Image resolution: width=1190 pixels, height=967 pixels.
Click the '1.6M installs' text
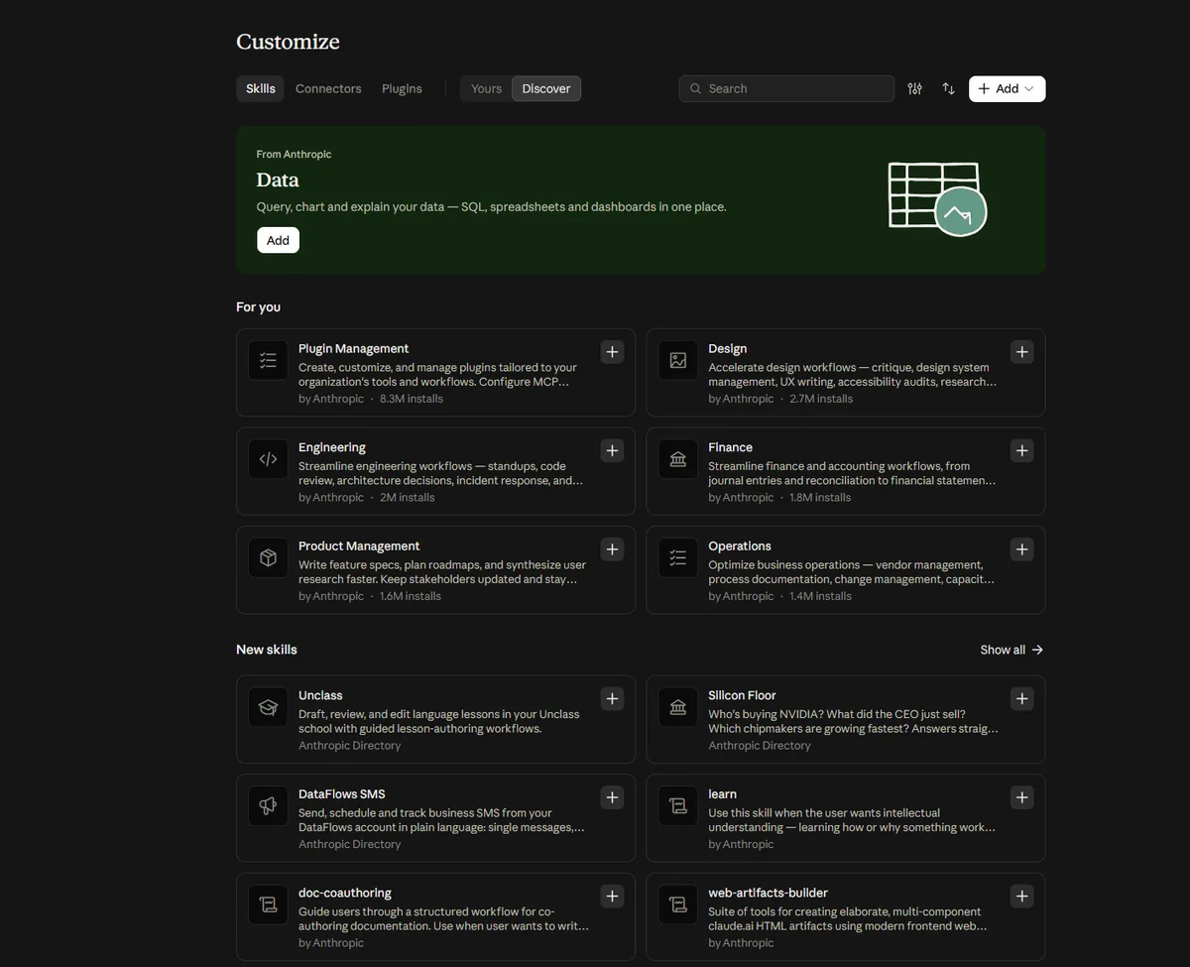411,596
